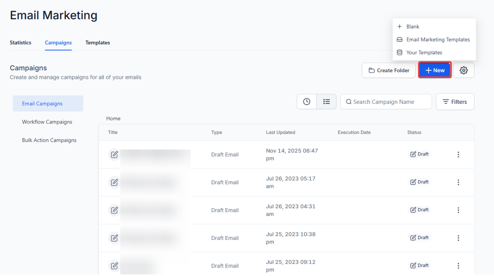Screen dimensions: 494x276
Task: Open the campaign settings gear icon
Action: [x=463, y=70]
